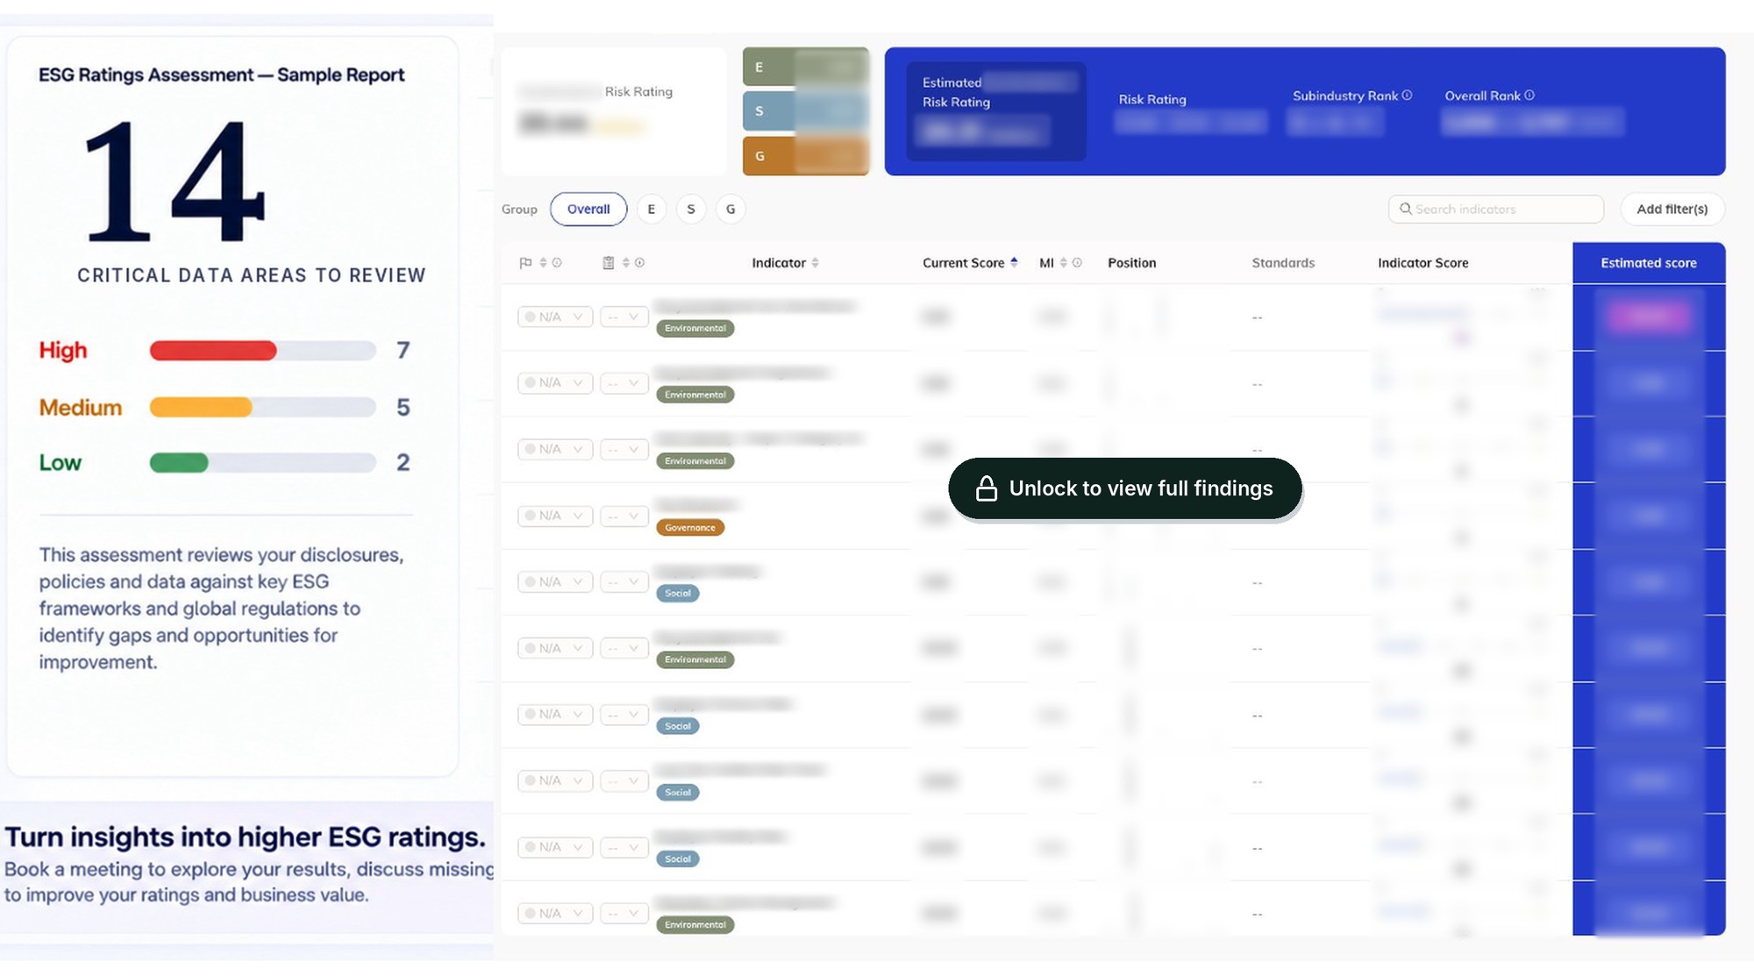Click the Estimated Risk Rating card
Image resolution: width=1754 pixels, height=976 pixels.
tap(996, 111)
